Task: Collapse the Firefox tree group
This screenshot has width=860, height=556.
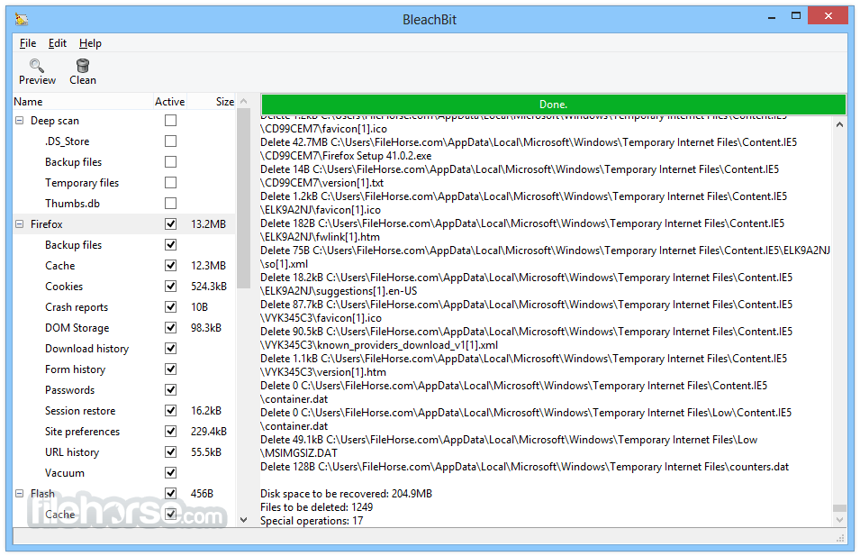Action: pos(19,224)
